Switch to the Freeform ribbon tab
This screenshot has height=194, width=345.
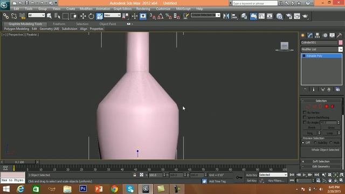click(59, 24)
